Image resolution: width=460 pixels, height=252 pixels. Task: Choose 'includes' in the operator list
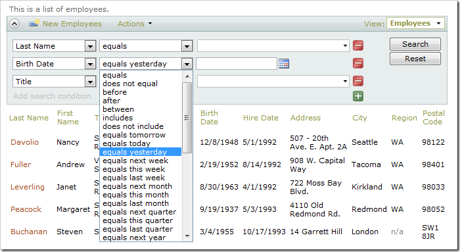click(141, 118)
